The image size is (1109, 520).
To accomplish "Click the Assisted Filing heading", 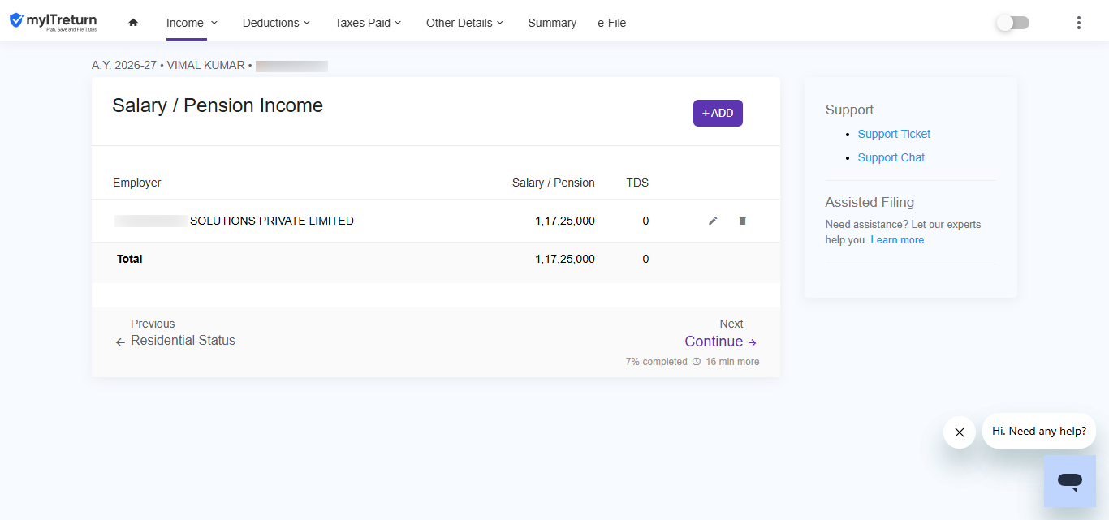I will click(x=870, y=202).
